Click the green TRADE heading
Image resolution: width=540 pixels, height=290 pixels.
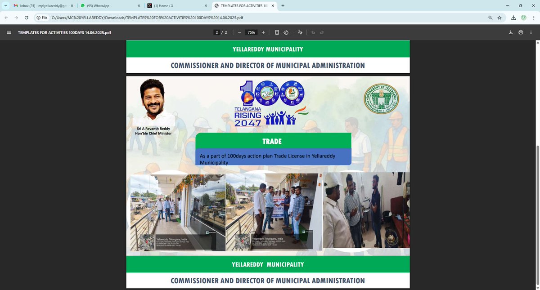(x=273, y=141)
